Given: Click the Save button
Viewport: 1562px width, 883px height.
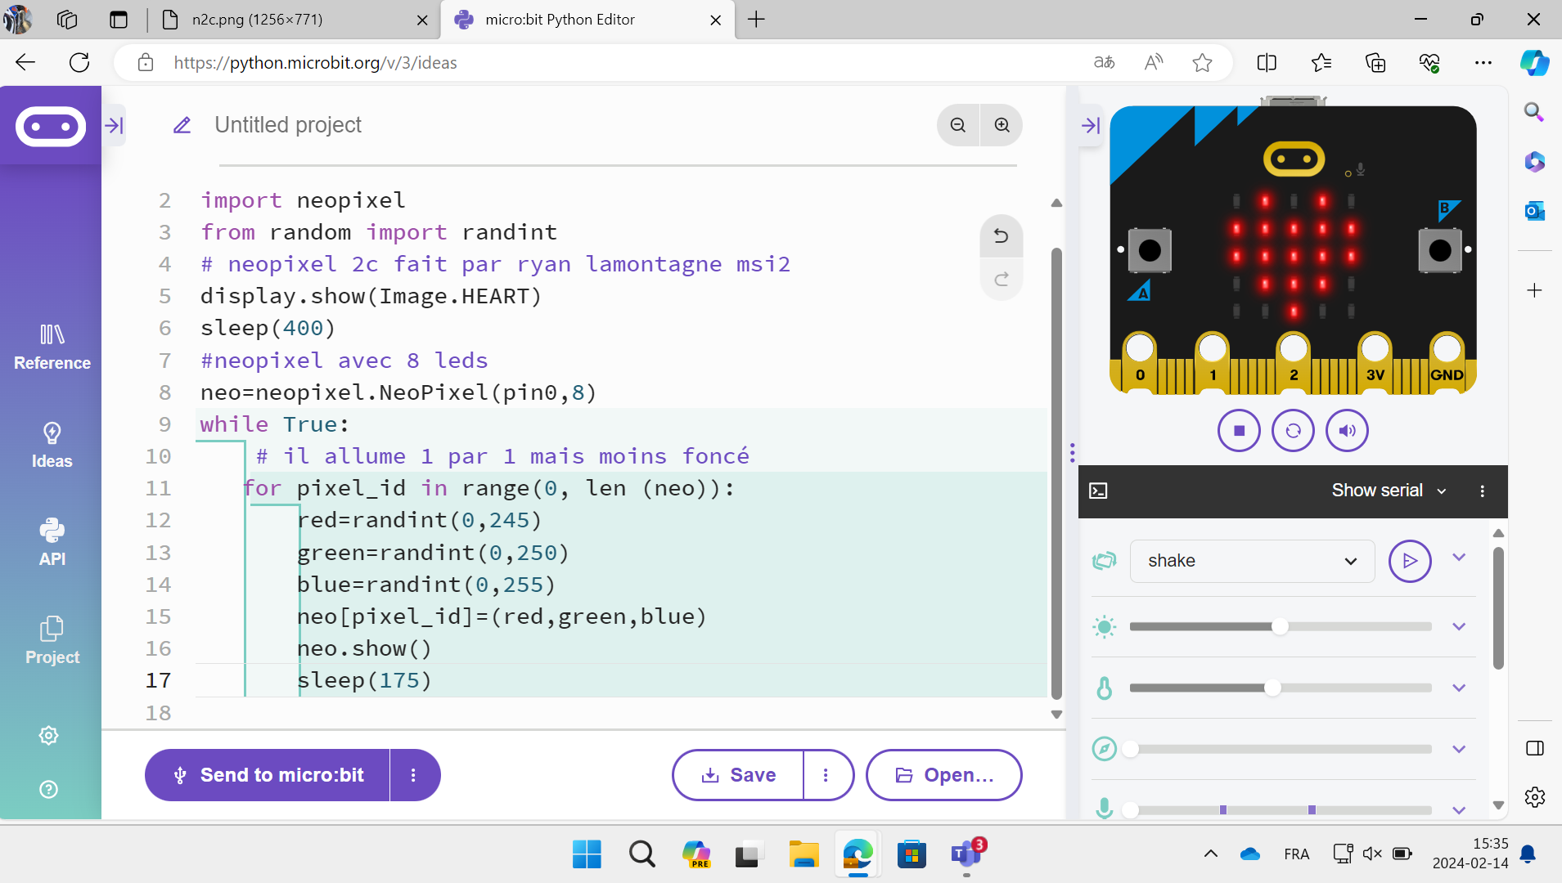Looking at the screenshot, I should (738, 775).
